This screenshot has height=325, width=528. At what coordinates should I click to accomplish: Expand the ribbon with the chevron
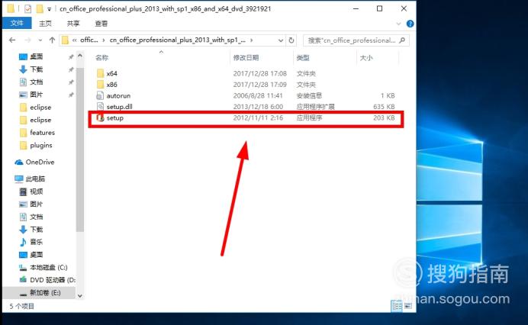coord(399,24)
